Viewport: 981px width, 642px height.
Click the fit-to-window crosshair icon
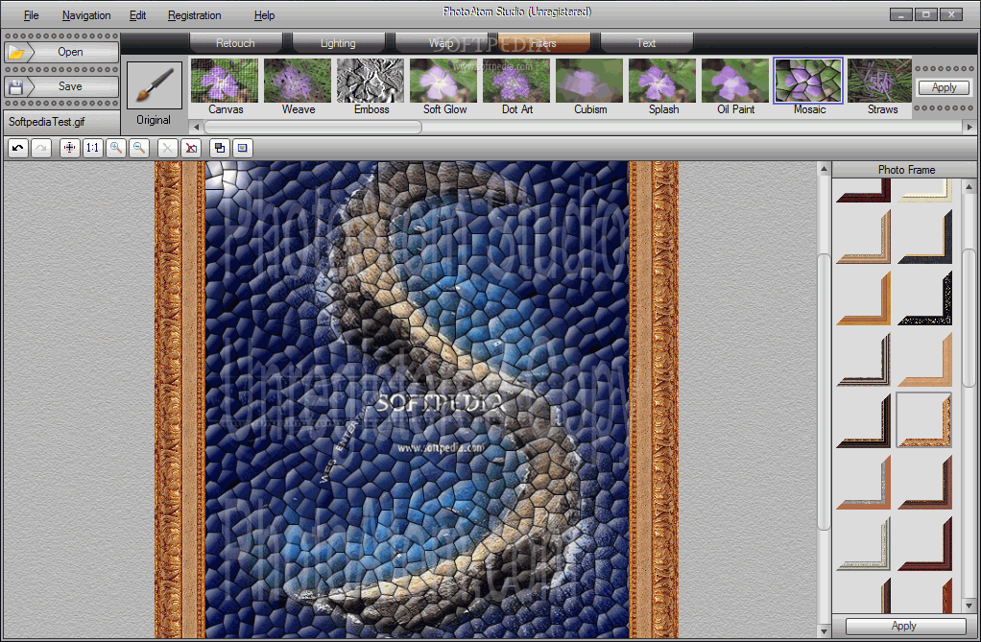(x=69, y=149)
